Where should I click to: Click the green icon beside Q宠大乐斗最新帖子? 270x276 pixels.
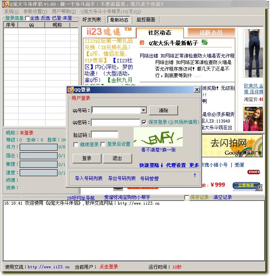204,42
